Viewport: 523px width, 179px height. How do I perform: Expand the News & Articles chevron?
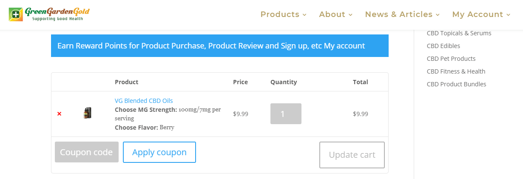click(438, 15)
